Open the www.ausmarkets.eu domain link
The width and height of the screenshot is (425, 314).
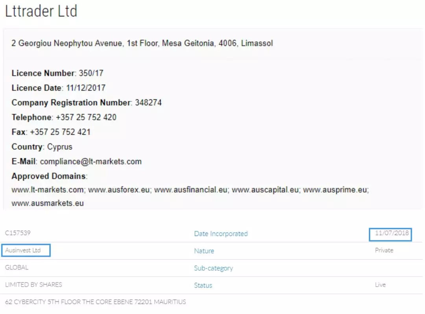point(48,204)
